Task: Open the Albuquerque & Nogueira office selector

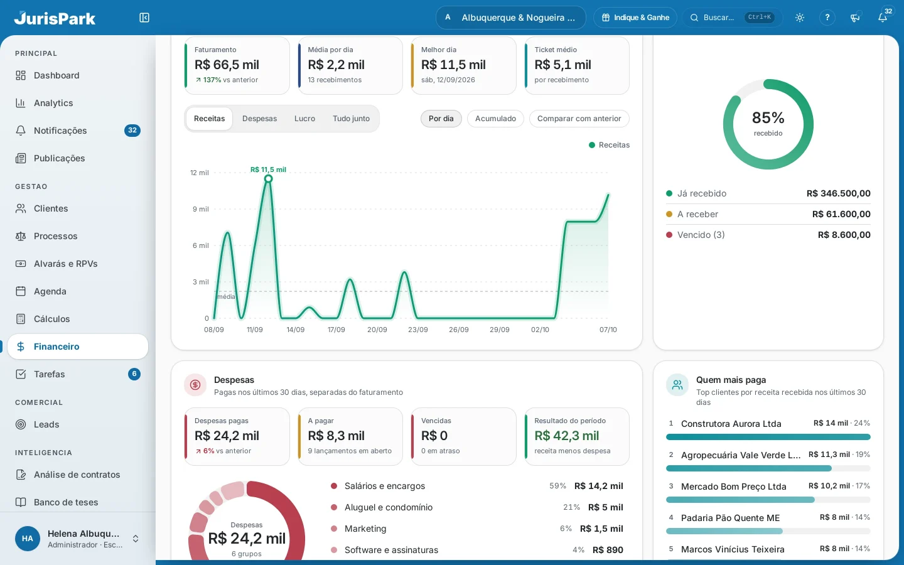Action: pos(511,18)
